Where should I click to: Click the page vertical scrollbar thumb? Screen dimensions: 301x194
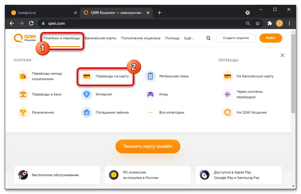(x=293, y=74)
